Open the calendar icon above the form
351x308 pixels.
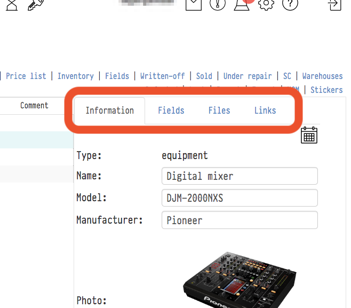click(x=309, y=135)
